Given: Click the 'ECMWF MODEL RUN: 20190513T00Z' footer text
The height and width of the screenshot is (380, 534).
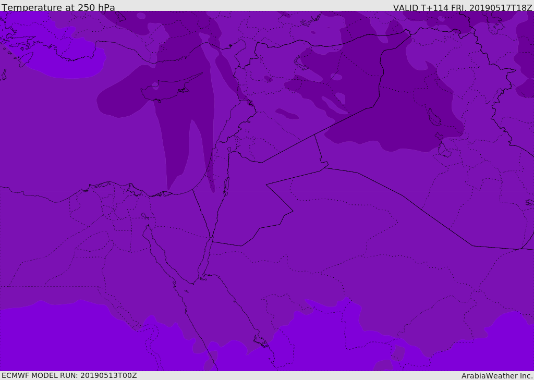Looking at the screenshot, I should (69, 376).
